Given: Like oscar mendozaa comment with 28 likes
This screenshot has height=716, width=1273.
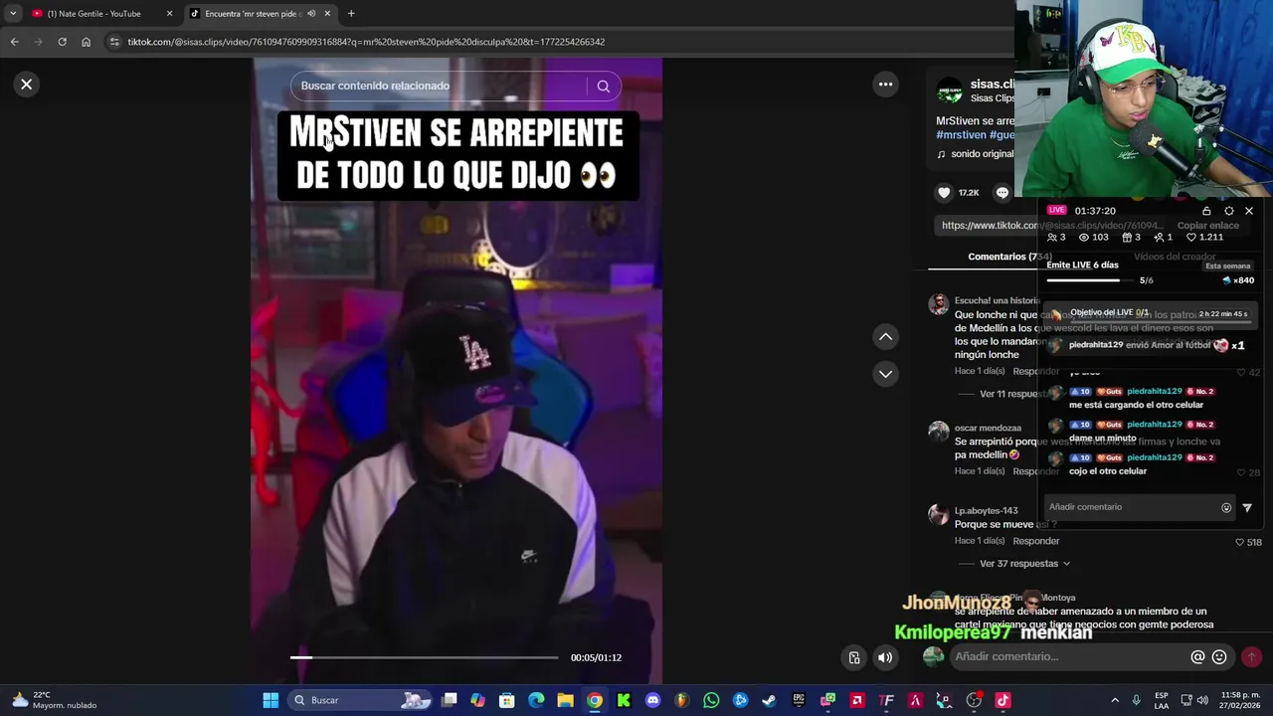Looking at the screenshot, I should pos(1240,472).
